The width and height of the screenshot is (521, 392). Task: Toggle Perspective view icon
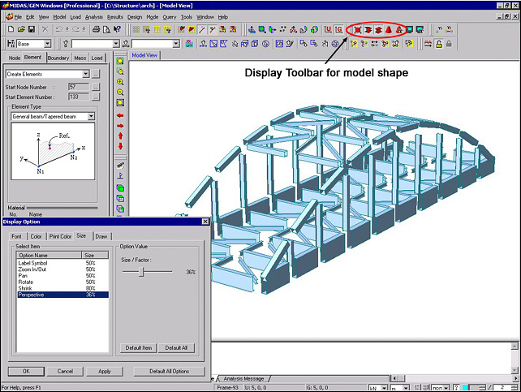click(x=368, y=30)
